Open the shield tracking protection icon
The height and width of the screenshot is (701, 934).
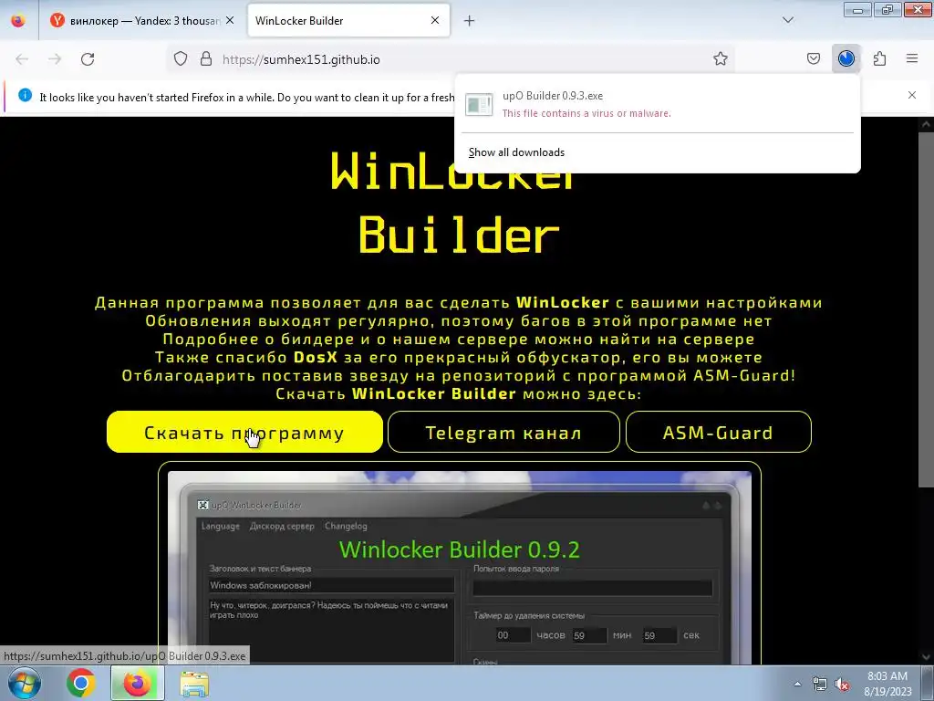click(x=181, y=59)
